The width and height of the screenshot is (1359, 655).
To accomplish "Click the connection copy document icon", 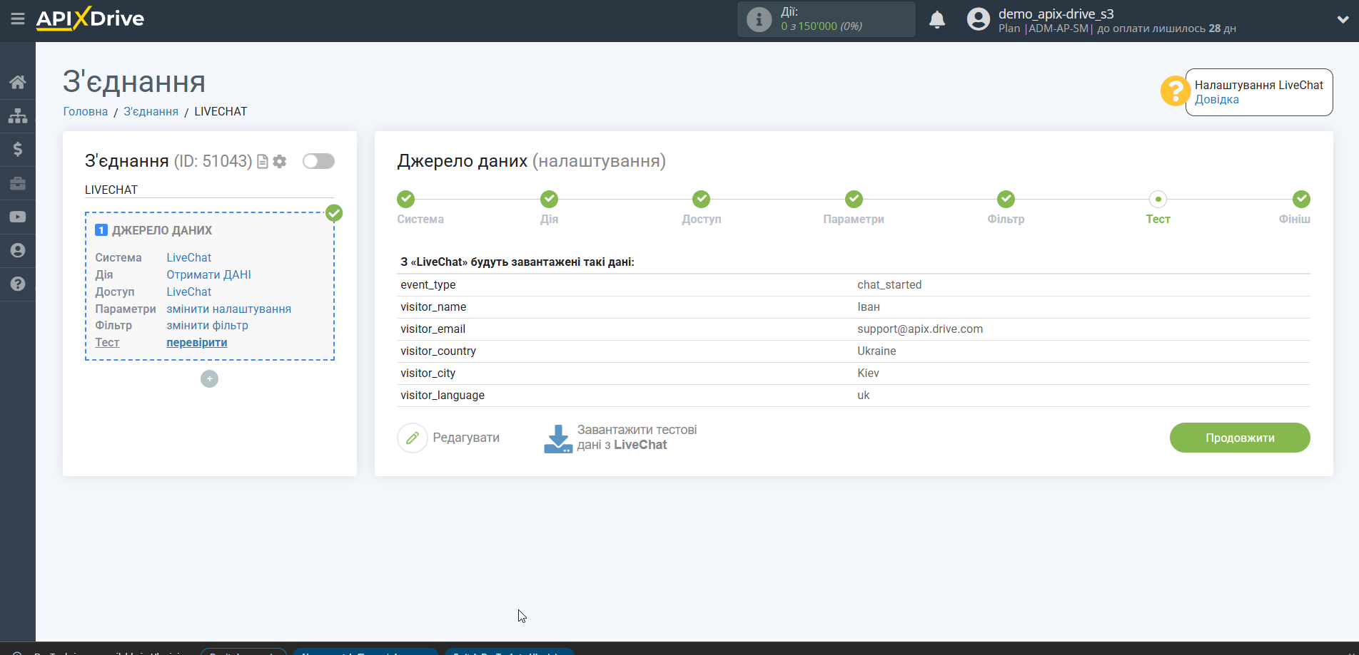I will tap(263, 162).
